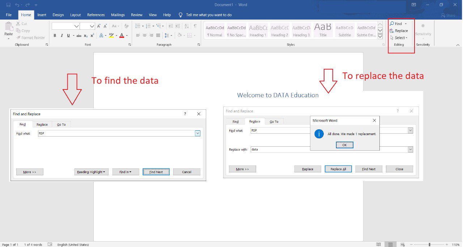This screenshot has width=463, height=247.
Task: Open highlight color arrow dropdown
Action: tap(116, 35)
